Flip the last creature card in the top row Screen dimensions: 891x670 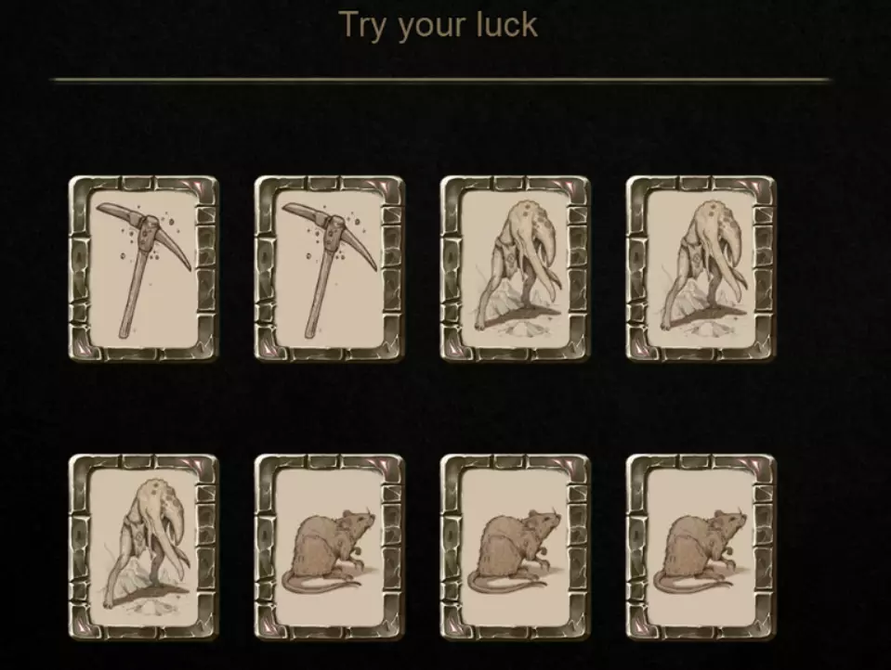coord(701,268)
